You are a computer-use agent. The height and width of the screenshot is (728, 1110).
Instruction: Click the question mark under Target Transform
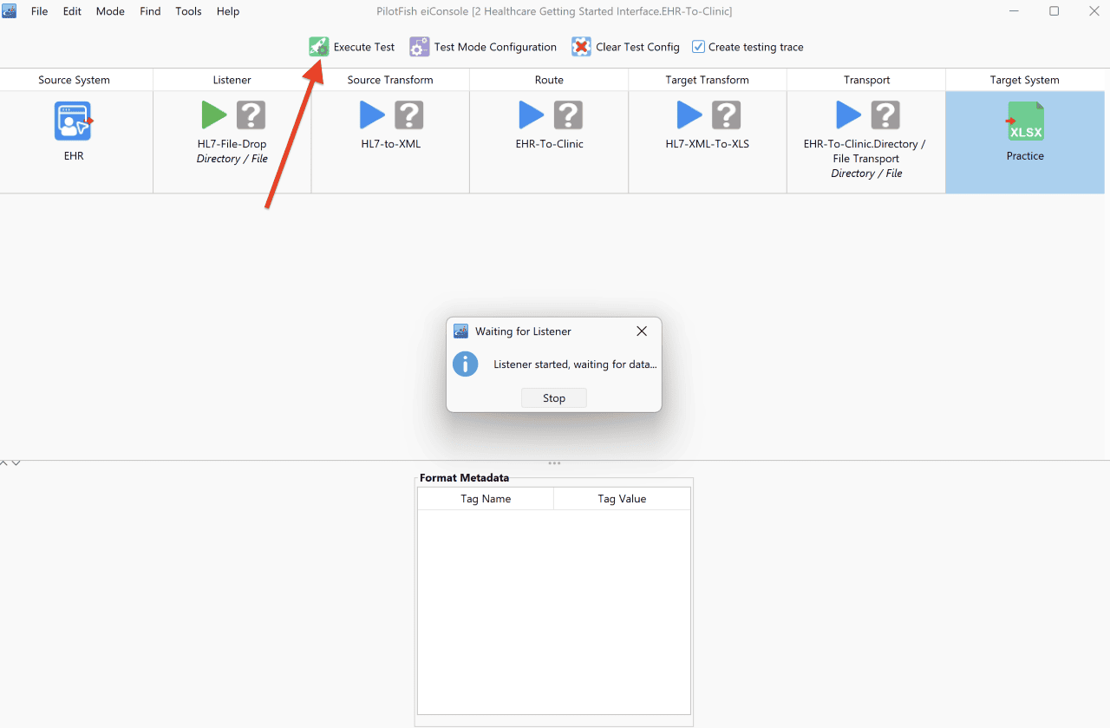(727, 115)
